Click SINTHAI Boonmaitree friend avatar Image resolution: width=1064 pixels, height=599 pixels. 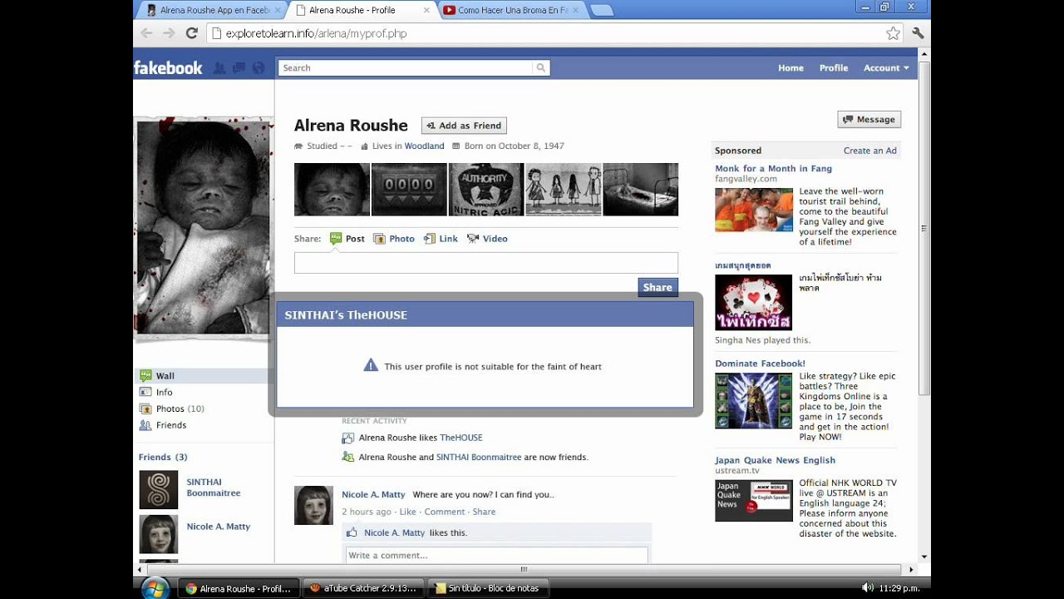[x=158, y=490]
